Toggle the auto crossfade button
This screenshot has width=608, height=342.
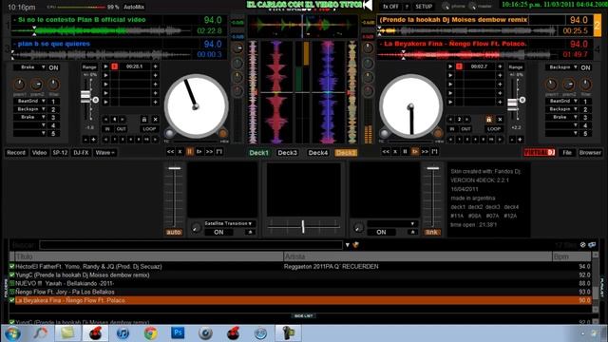pos(174,232)
